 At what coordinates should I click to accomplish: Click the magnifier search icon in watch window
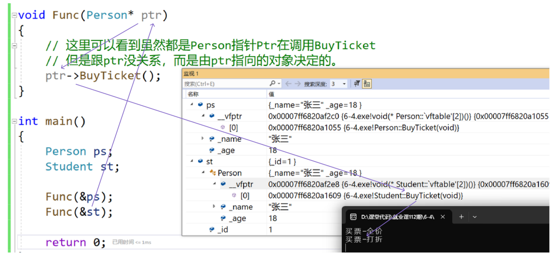coord(272,84)
